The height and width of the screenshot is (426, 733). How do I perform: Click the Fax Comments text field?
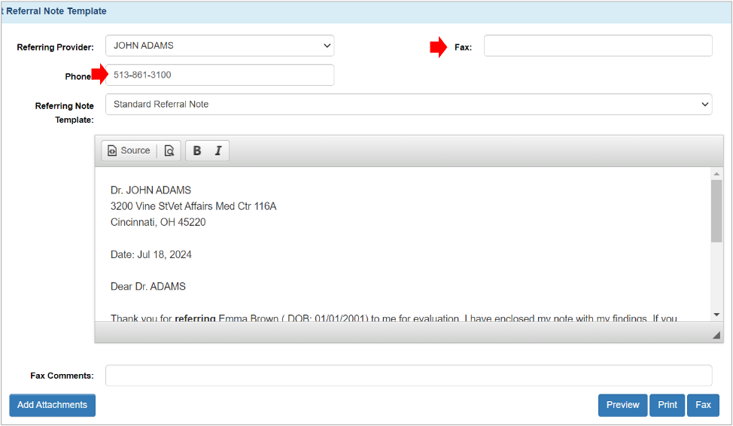coord(409,376)
